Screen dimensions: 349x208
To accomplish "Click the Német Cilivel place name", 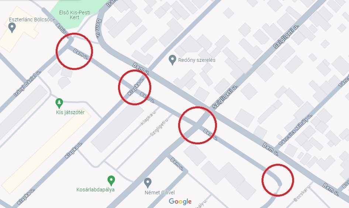I will coord(160,193).
